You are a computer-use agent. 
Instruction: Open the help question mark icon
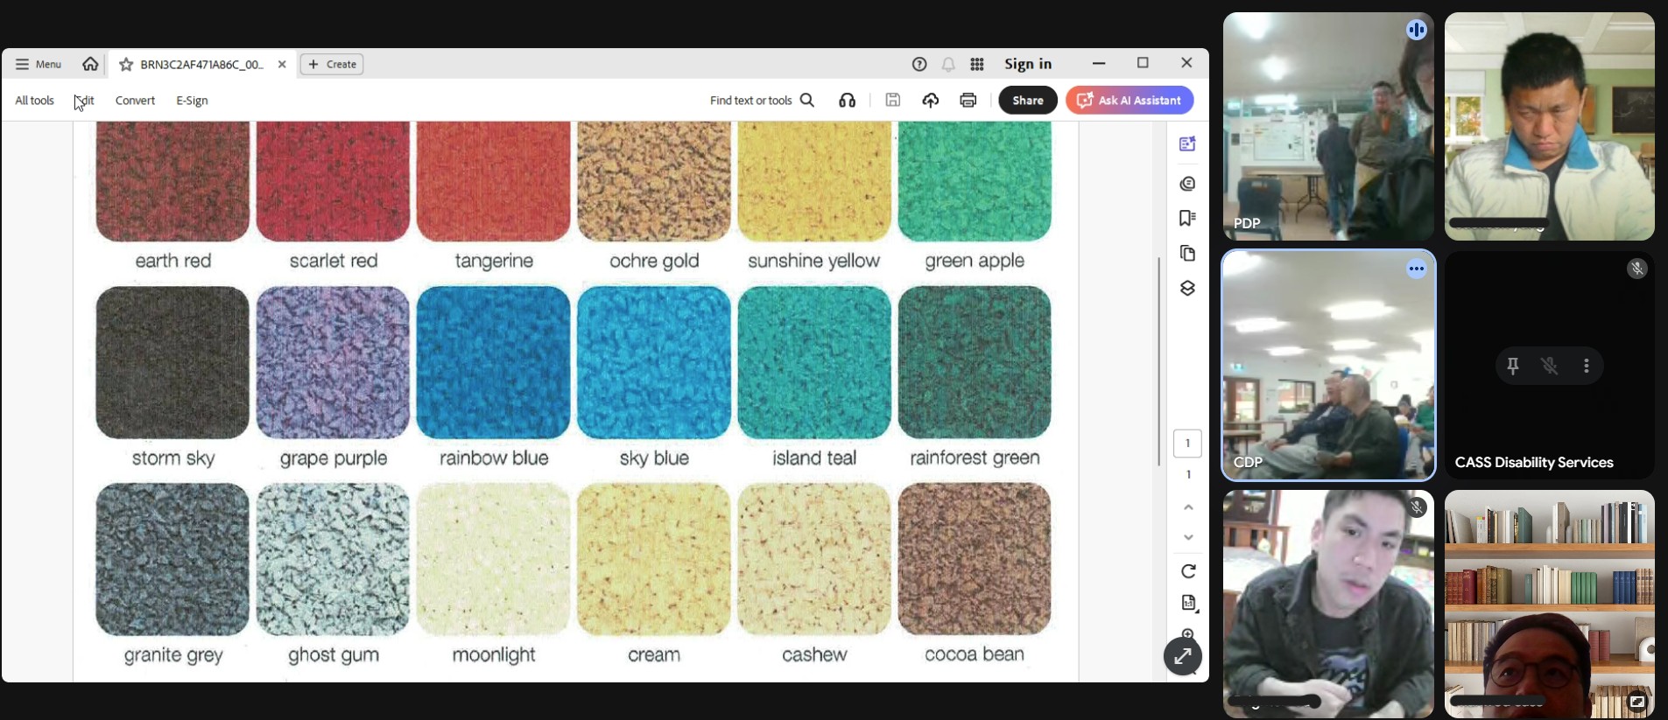tap(919, 64)
